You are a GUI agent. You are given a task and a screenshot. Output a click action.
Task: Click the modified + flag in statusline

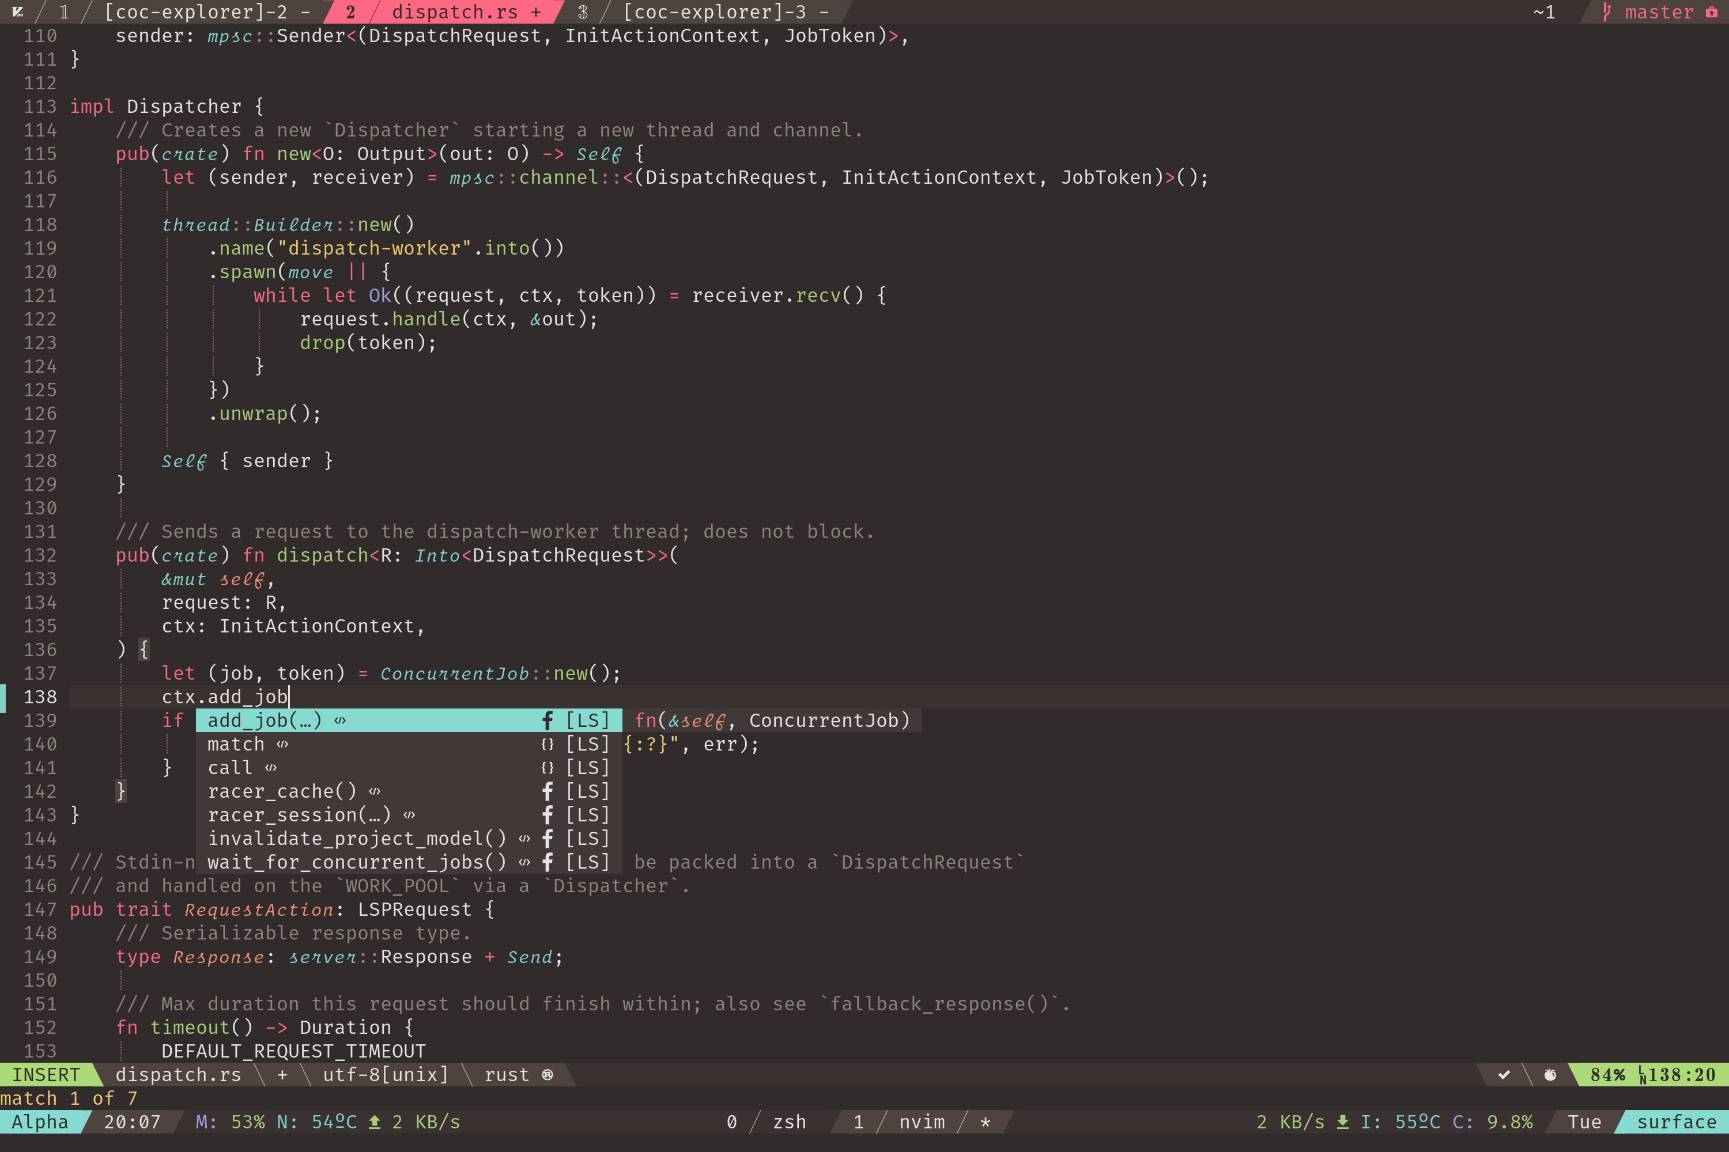(x=282, y=1075)
